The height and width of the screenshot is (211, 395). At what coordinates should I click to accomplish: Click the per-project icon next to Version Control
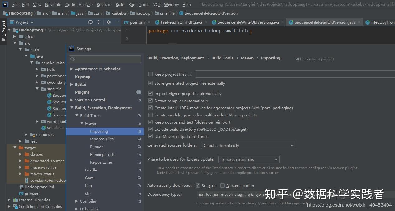(x=139, y=100)
